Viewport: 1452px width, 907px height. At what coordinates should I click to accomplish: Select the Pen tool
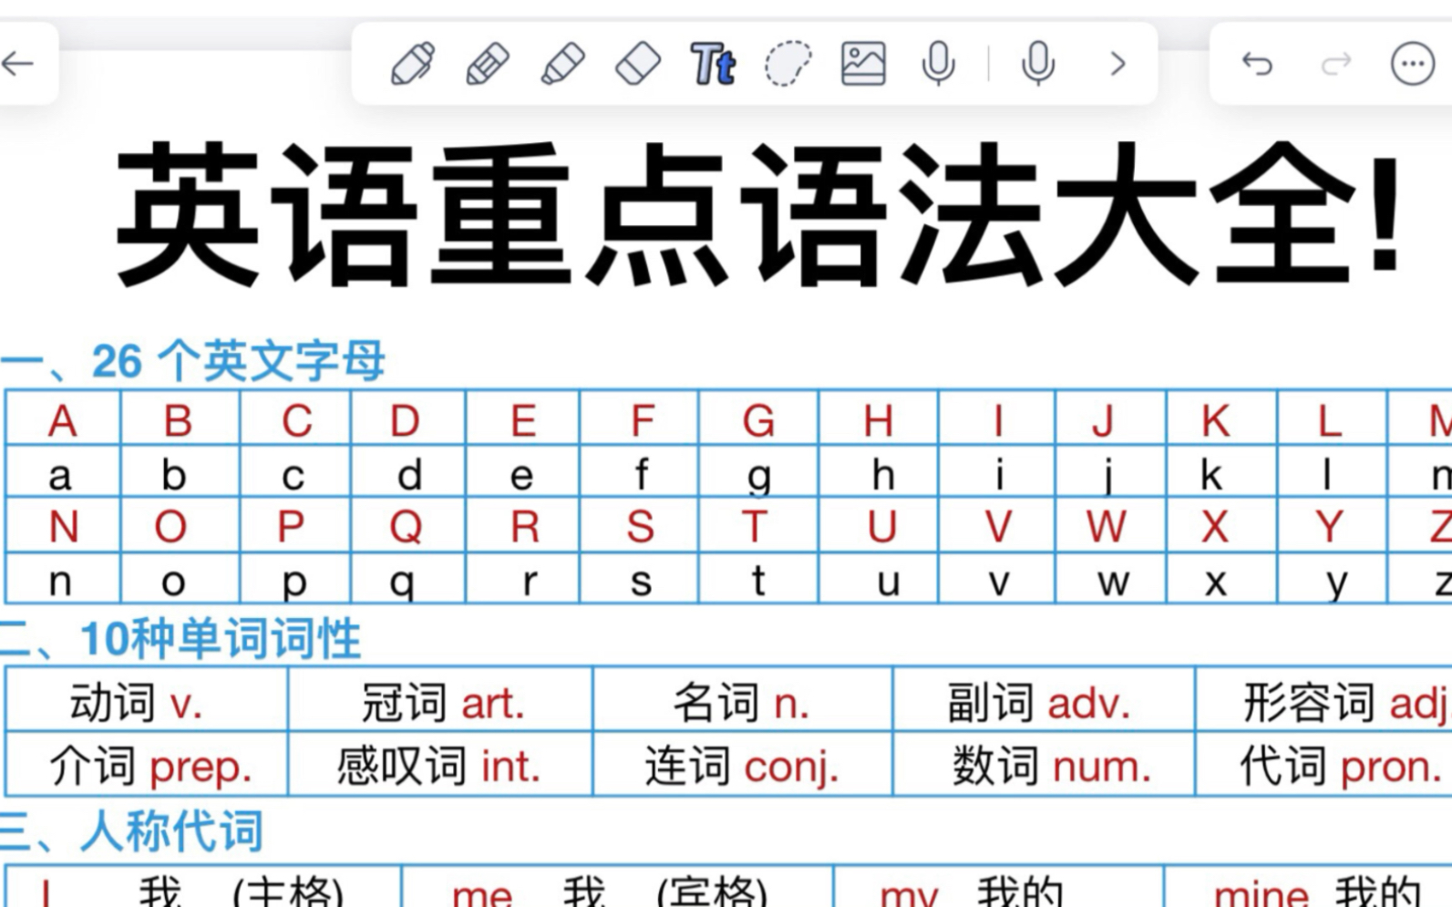[412, 64]
